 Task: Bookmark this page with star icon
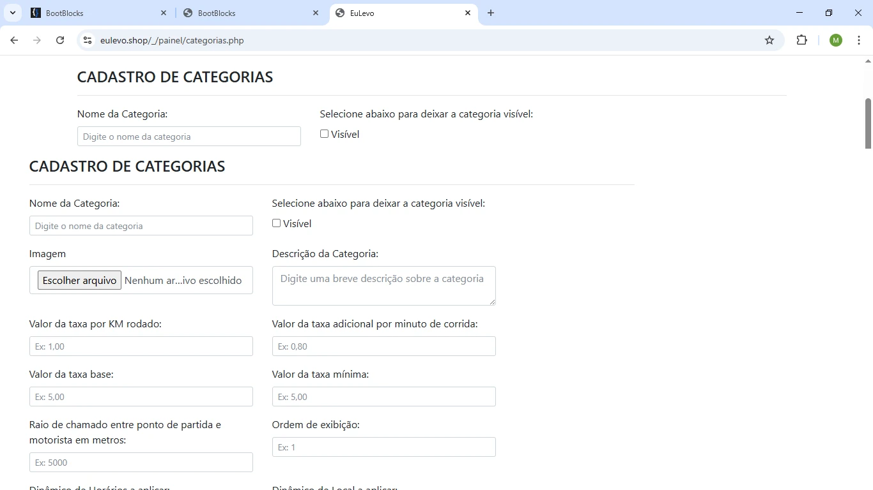(x=769, y=40)
